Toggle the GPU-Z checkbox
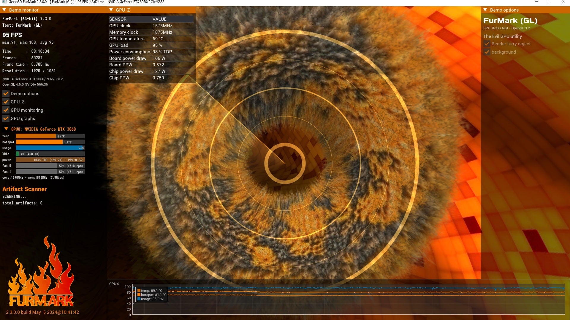This screenshot has height=320, width=570. [x=6, y=102]
